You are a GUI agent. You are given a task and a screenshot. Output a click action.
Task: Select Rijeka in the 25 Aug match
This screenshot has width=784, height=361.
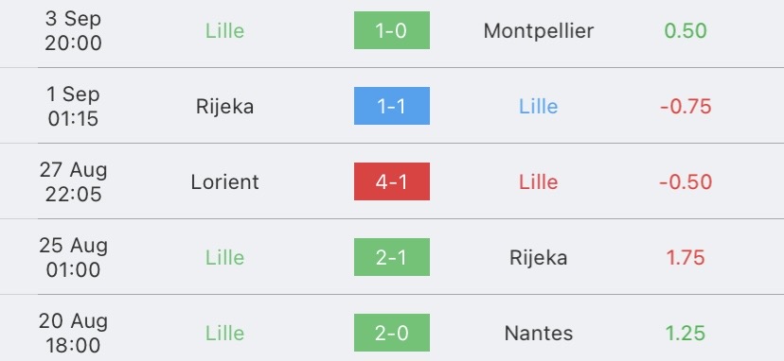[539, 258]
